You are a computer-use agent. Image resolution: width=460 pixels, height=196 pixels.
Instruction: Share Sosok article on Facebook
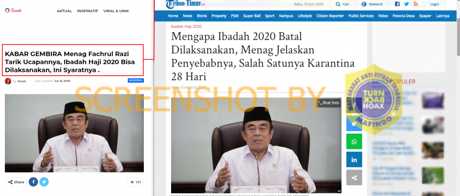(x=33, y=182)
